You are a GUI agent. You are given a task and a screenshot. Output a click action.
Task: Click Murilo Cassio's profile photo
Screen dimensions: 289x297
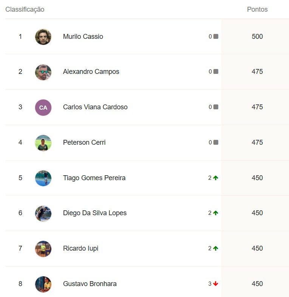point(43,37)
